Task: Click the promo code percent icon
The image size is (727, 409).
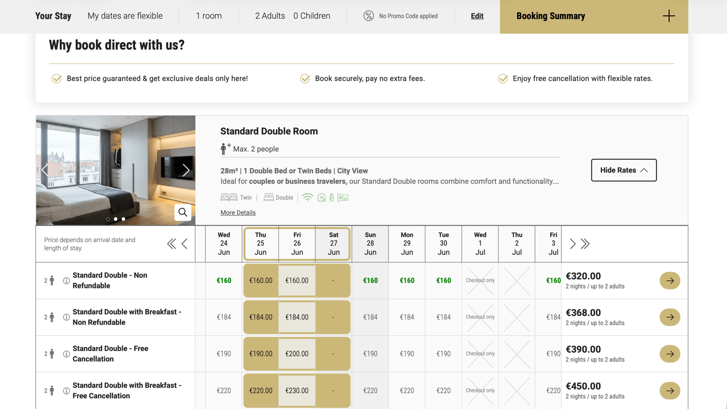Action: pos(369,16)
